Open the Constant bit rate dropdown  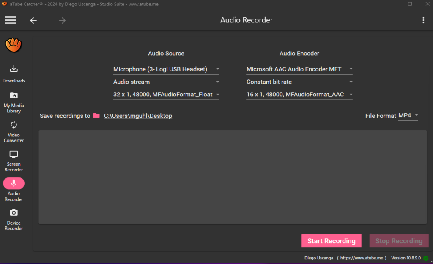[x=299, y=82]
